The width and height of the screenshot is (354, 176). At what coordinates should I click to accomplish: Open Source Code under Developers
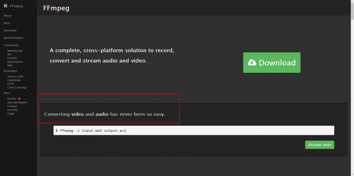[x=15, y=76]
